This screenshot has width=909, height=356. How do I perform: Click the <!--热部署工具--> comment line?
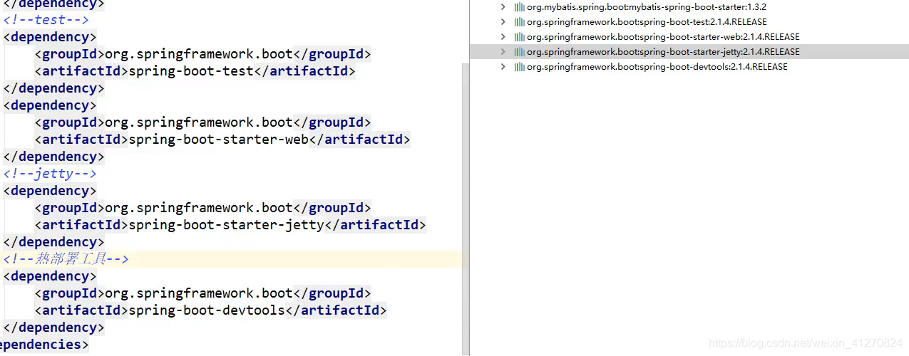coord(66,259)
